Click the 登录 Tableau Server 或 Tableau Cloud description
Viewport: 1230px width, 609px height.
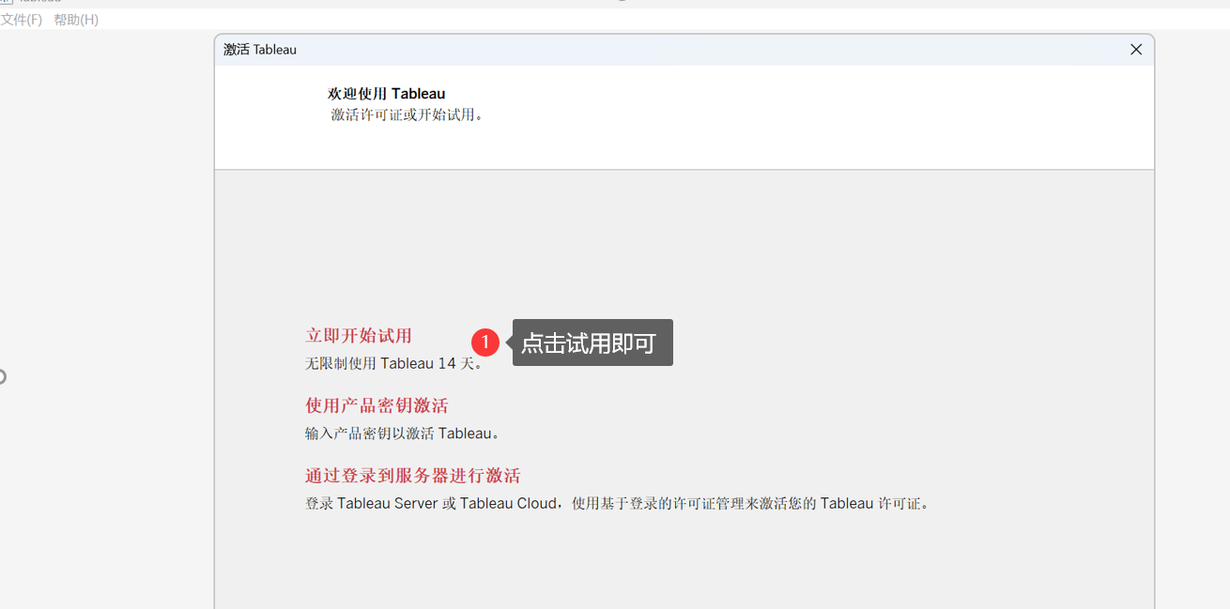619,503
